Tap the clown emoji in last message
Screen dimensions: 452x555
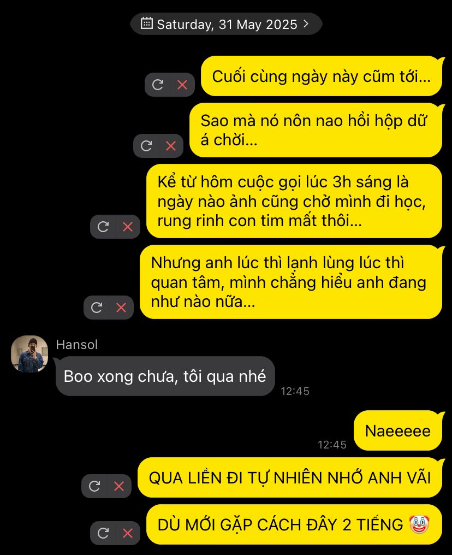[x=419, y=524]
